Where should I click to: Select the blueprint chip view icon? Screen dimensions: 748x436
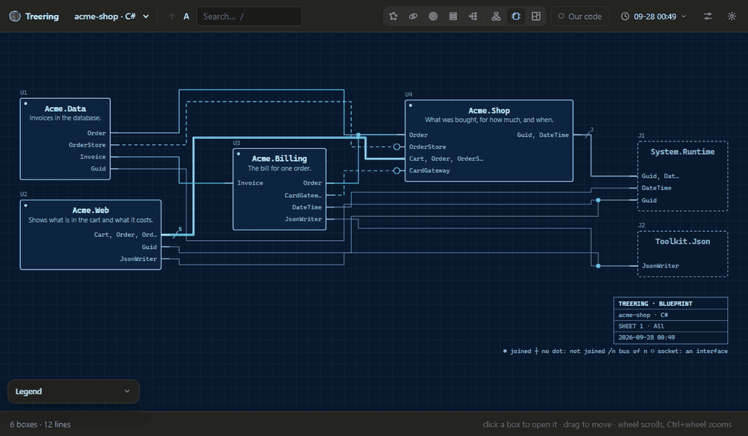coord(516,16)
